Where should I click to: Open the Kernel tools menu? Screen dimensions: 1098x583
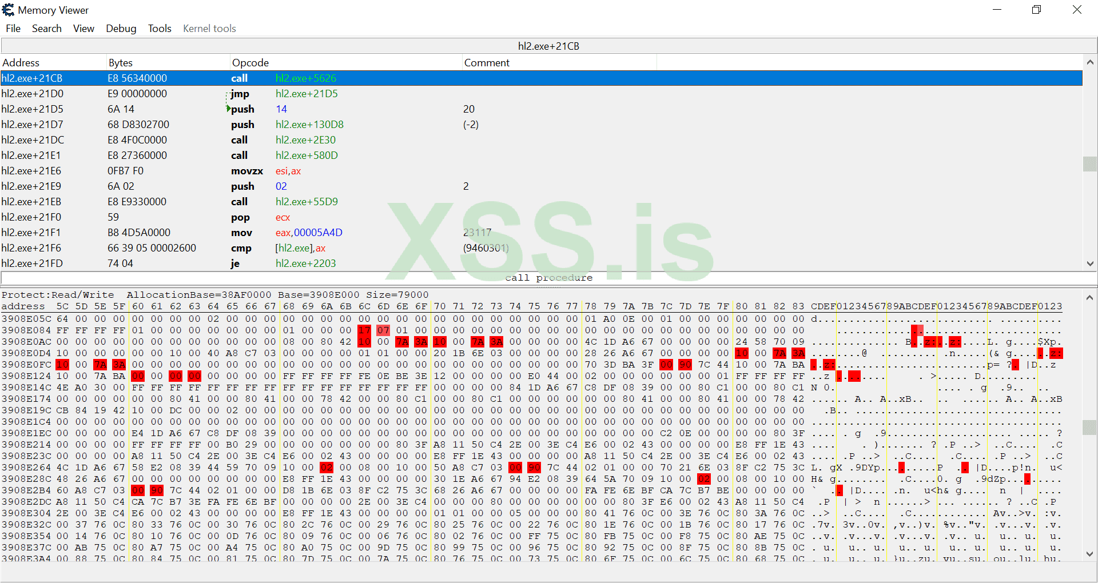click(209, 29)
